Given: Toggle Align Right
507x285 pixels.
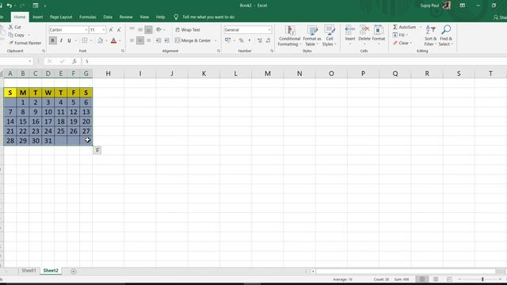Looking at the screenshot, I should (x=148, y=40).
